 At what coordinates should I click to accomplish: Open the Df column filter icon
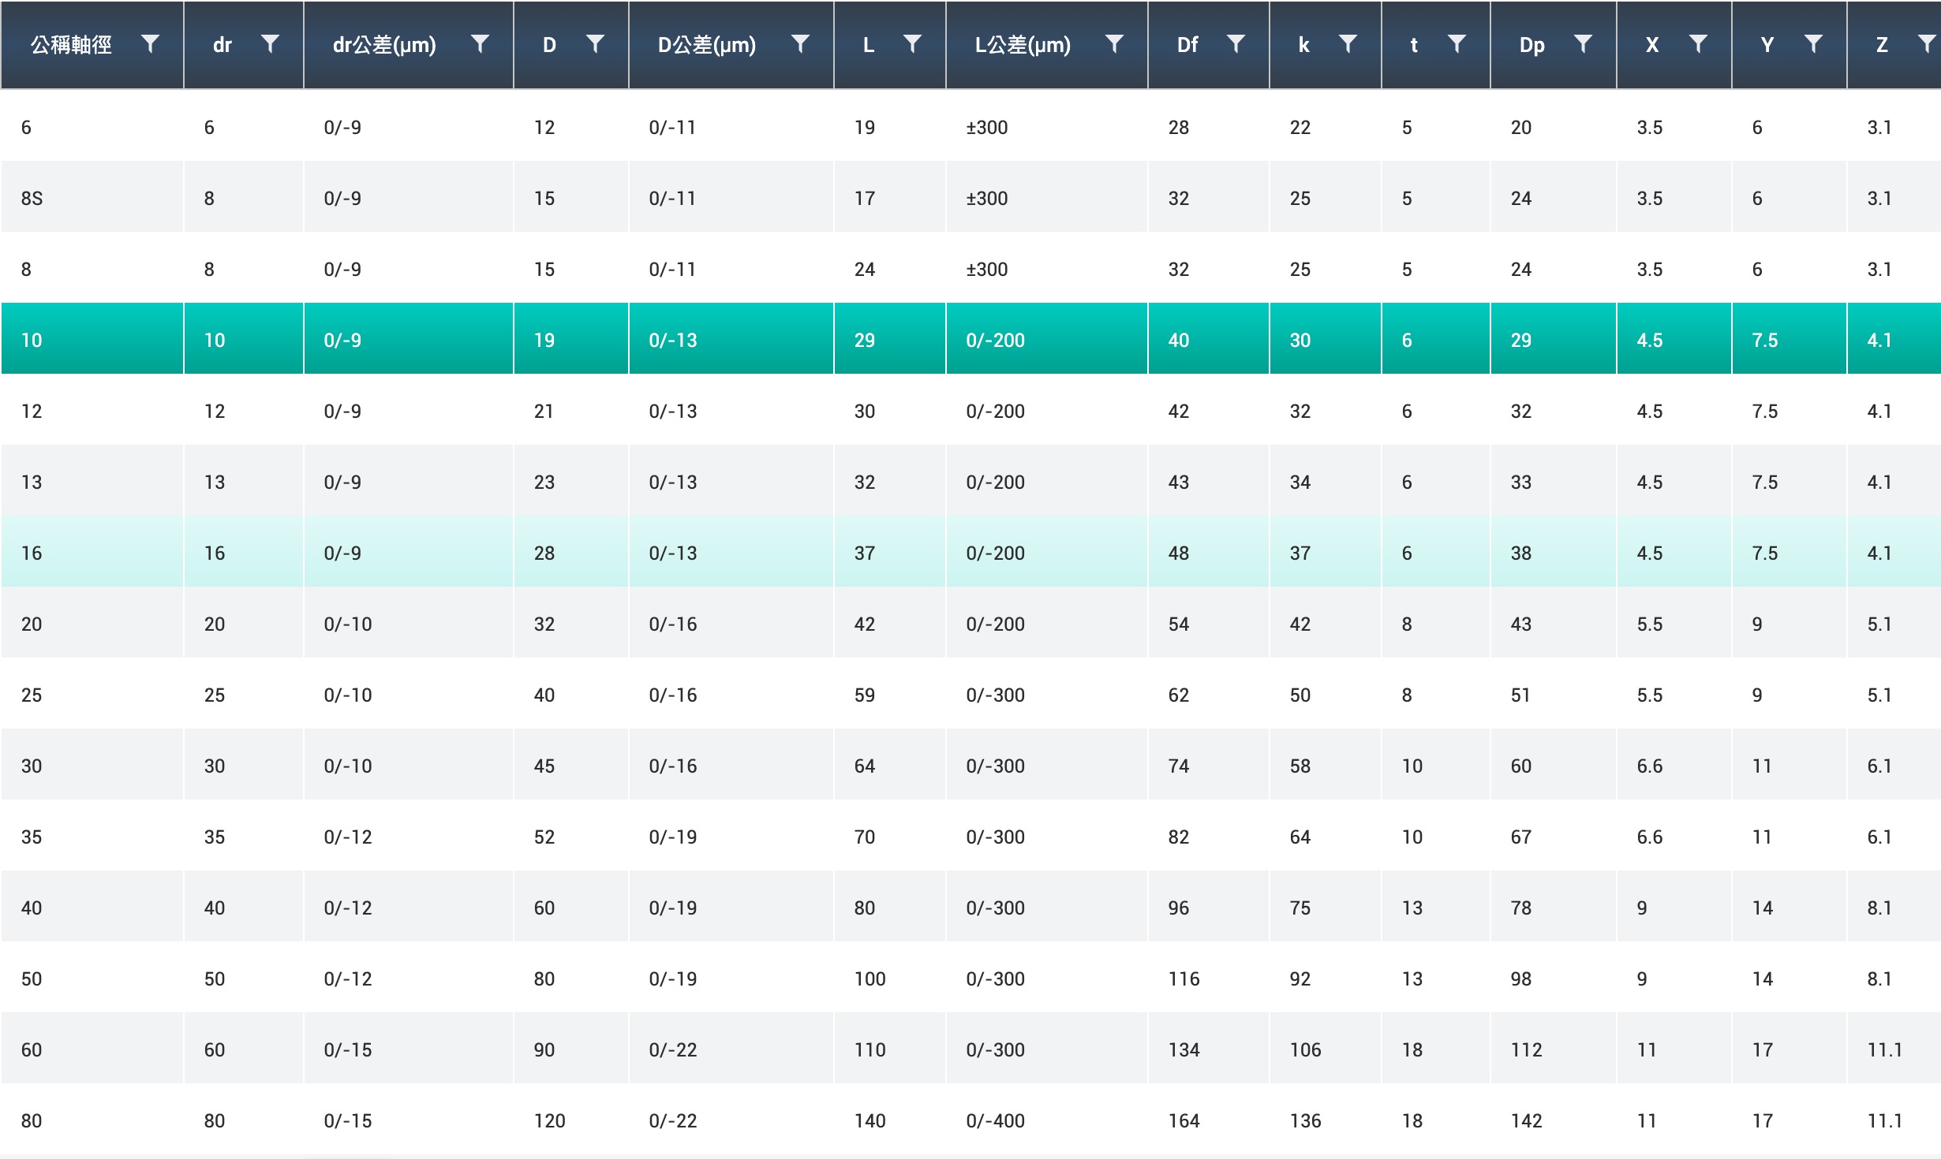tap(1236, 44)
